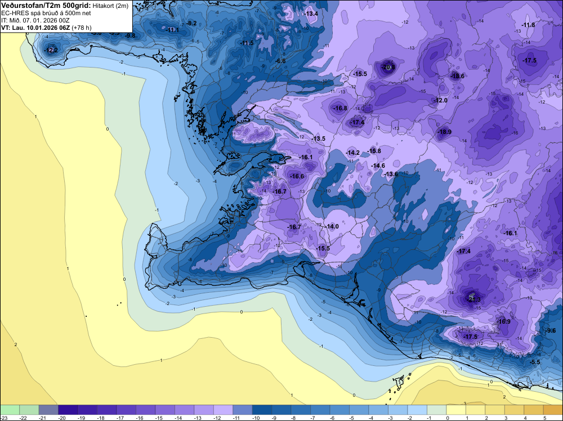Click the -13.5 temperature label

[318, 139]
